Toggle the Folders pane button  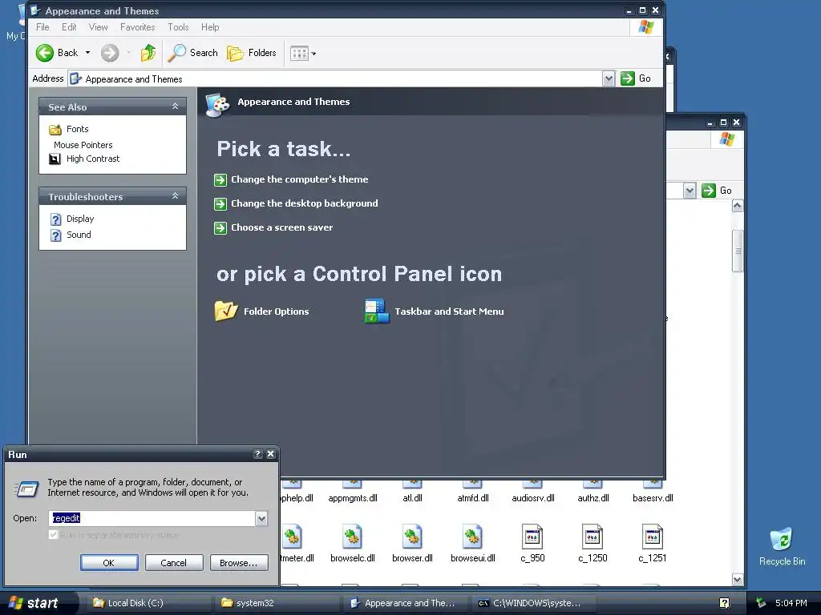(251, 53)
